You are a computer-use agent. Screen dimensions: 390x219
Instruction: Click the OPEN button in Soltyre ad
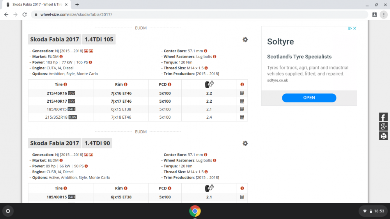[x=309, y=98]
